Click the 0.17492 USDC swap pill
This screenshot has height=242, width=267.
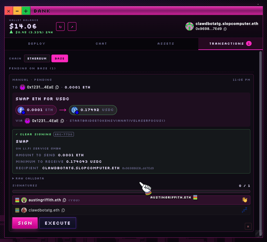pos(93,110)
